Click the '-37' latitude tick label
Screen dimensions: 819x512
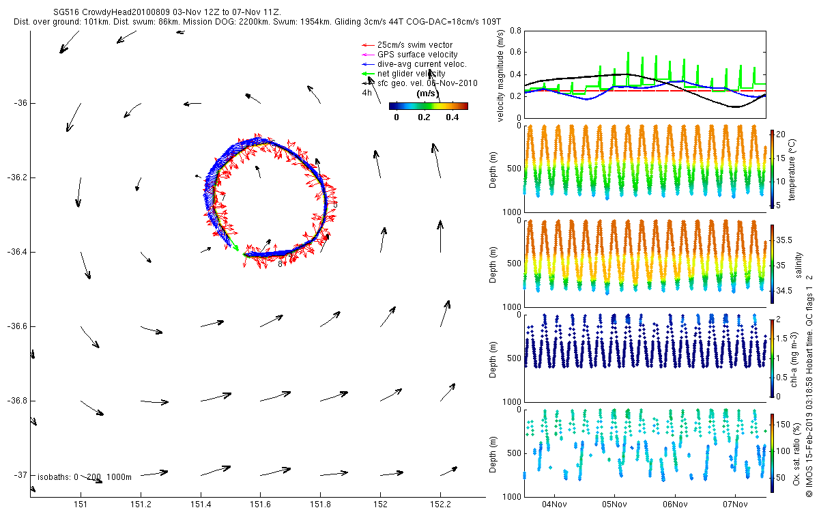point(20,475)
